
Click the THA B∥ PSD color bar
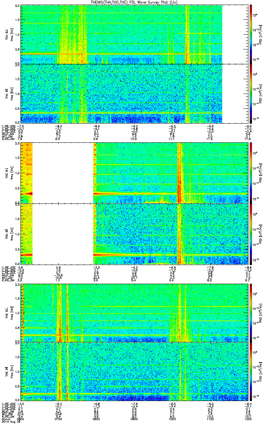tap(251, 94)
